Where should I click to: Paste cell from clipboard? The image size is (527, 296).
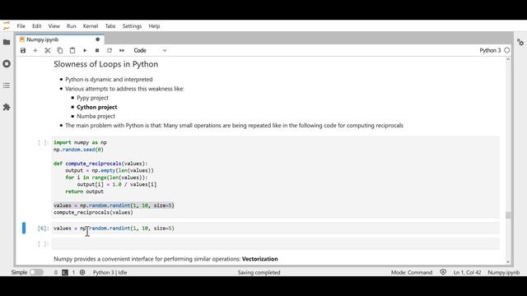click(72, 50)
